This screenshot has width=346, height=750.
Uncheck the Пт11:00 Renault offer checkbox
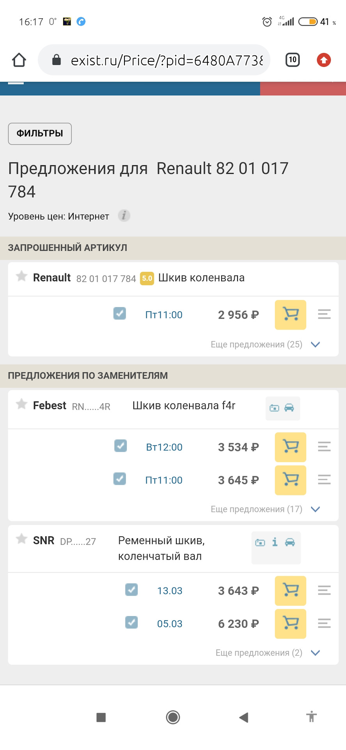120,313
